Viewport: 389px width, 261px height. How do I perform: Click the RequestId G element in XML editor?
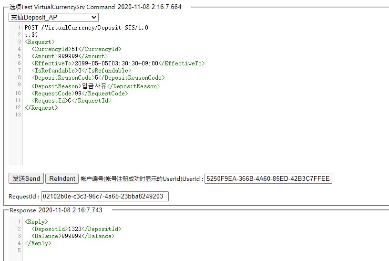[72, 101]
